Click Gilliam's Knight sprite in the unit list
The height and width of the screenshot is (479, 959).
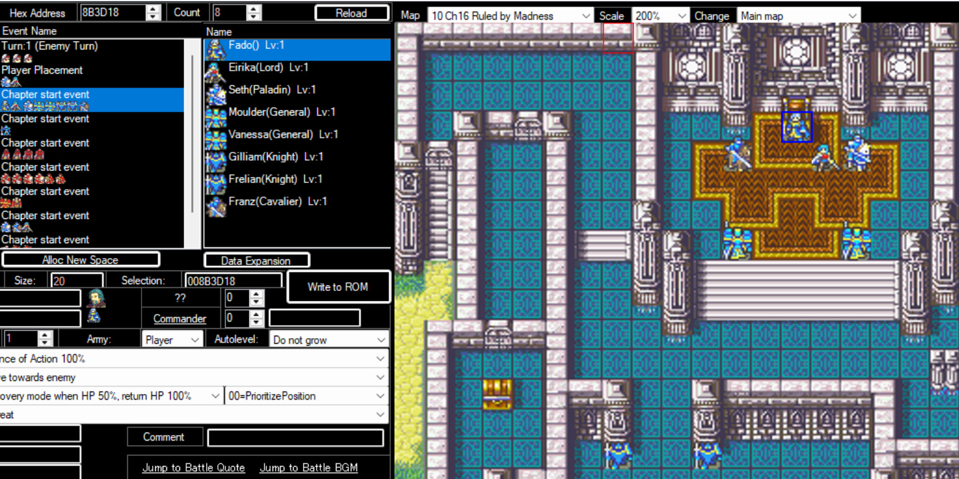pyautogui.click(x=215, y=161)
